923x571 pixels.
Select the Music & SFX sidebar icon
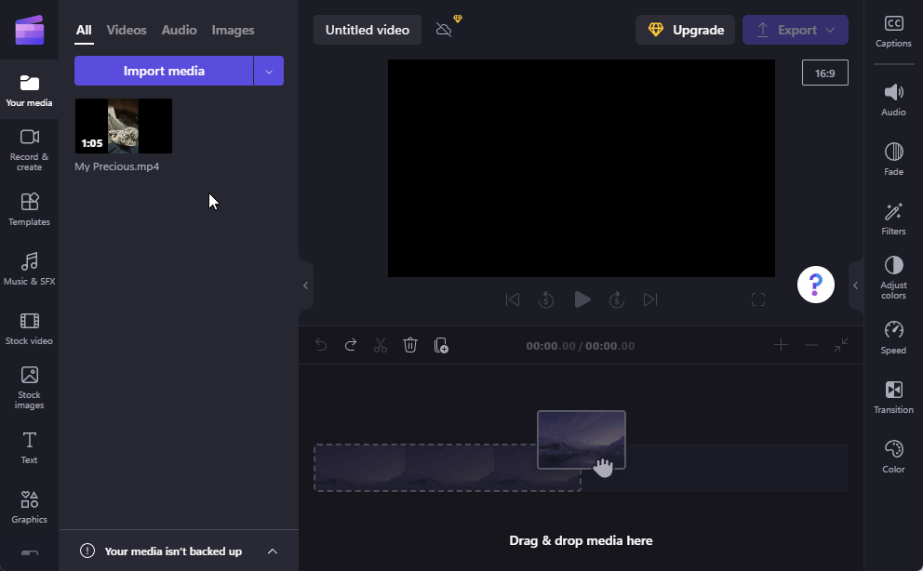point(29,269)
